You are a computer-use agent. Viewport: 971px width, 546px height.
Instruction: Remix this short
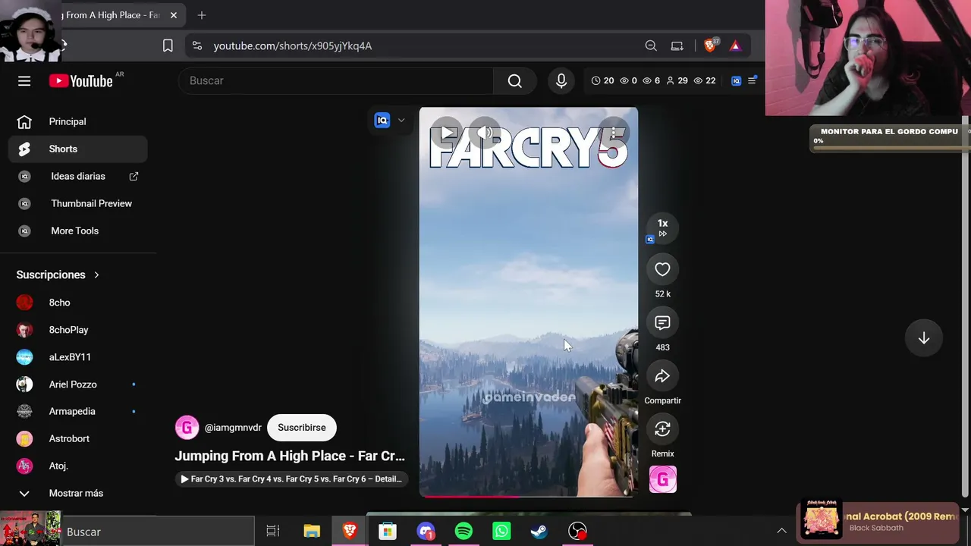coord(662,429)
